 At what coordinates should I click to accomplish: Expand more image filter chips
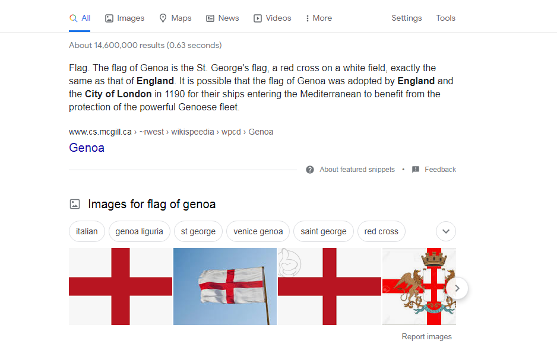(x=446, y=231)
